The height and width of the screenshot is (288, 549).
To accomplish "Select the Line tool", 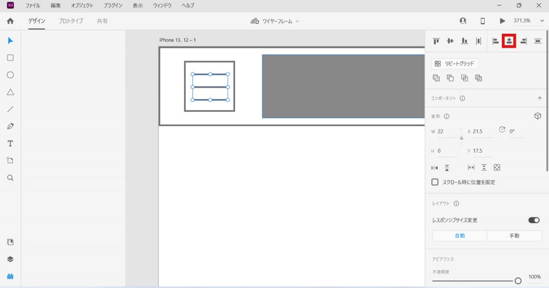I will (x=11, y=109).
